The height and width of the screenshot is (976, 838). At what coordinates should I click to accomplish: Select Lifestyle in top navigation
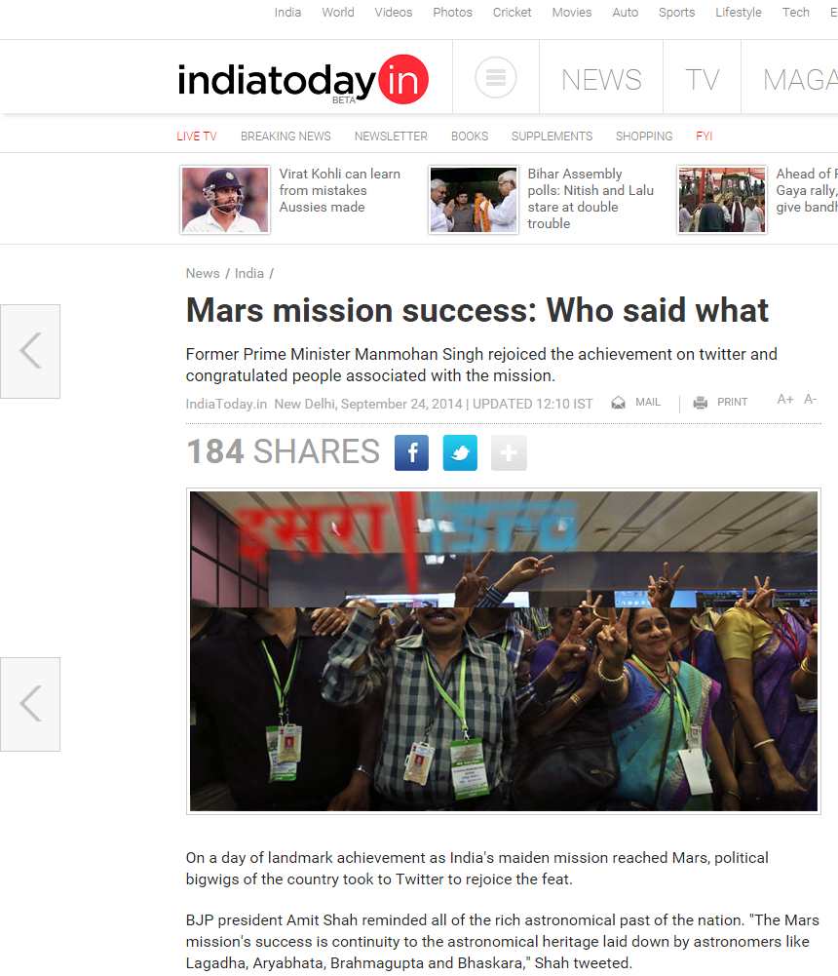[x=739, y=13]
